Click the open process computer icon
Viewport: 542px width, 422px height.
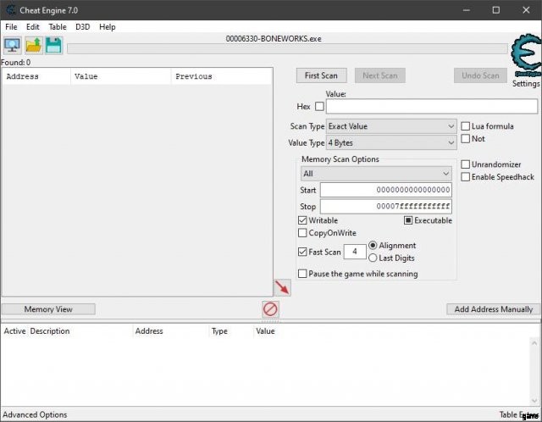(x=13, y=46)
